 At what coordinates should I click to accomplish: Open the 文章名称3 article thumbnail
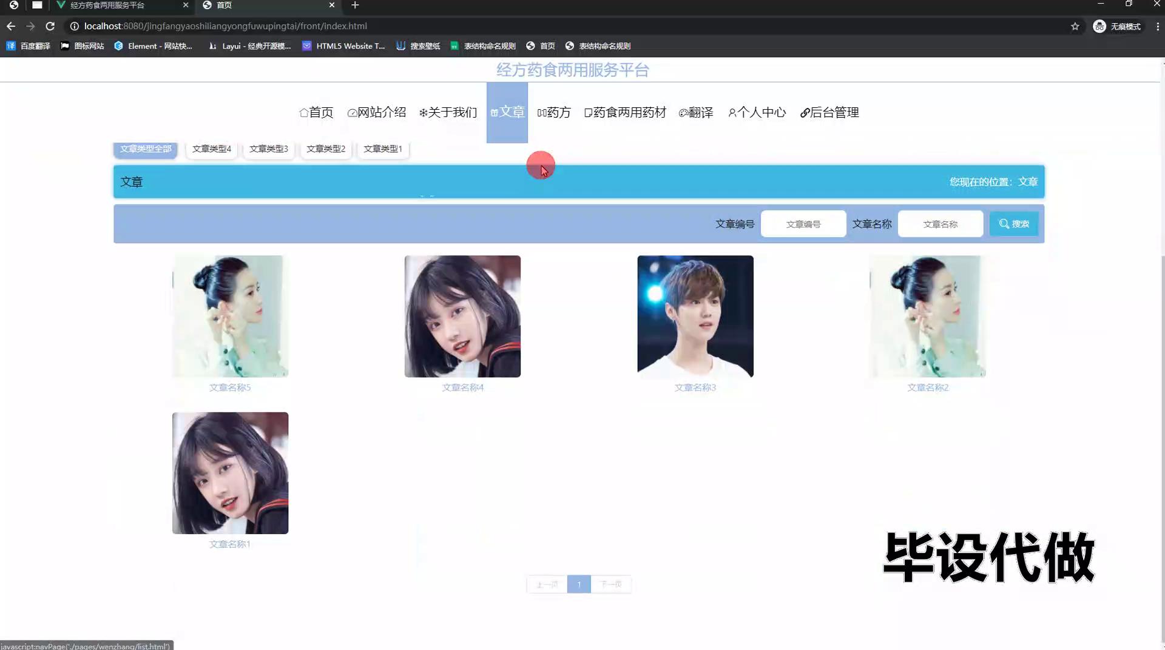[695, 316]
